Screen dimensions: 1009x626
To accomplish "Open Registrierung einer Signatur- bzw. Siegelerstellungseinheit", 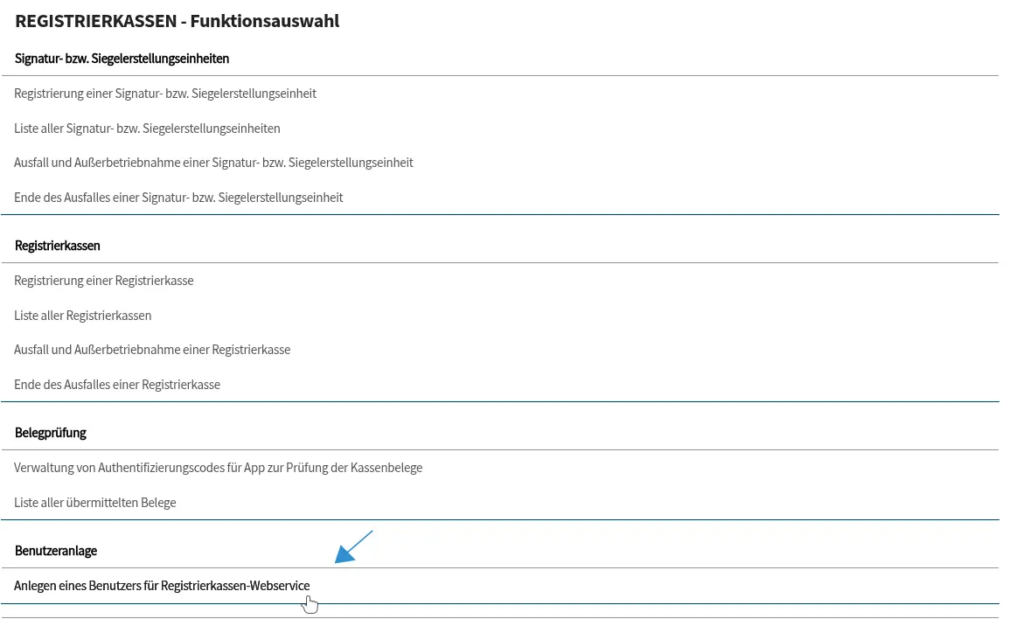I will point(165,94).
